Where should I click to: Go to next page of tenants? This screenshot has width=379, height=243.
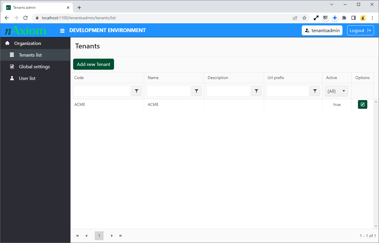(112, 236)
